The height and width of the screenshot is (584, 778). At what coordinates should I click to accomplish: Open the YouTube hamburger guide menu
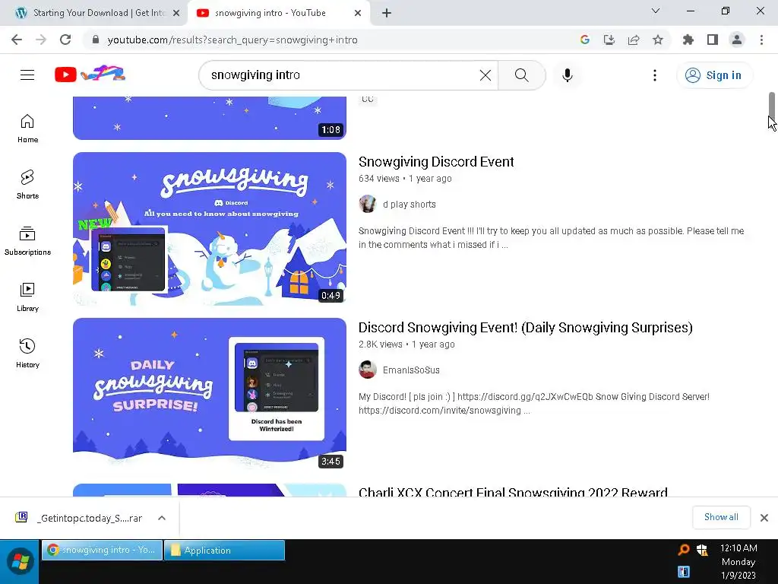click(x=27, y=75)
